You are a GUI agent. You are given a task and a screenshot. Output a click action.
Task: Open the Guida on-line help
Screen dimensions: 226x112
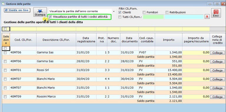pos(17,10)
